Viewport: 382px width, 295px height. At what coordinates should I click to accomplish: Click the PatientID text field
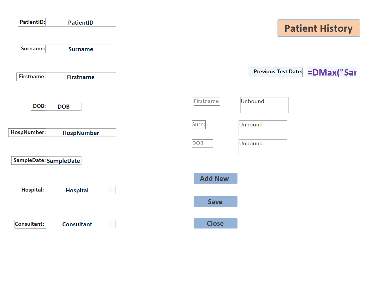(81, 22)
